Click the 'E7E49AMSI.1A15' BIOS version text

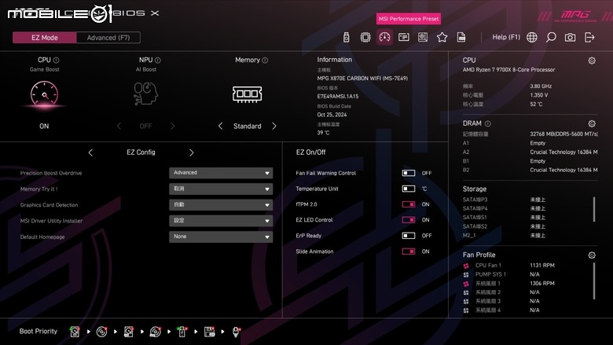coord(338,96)
